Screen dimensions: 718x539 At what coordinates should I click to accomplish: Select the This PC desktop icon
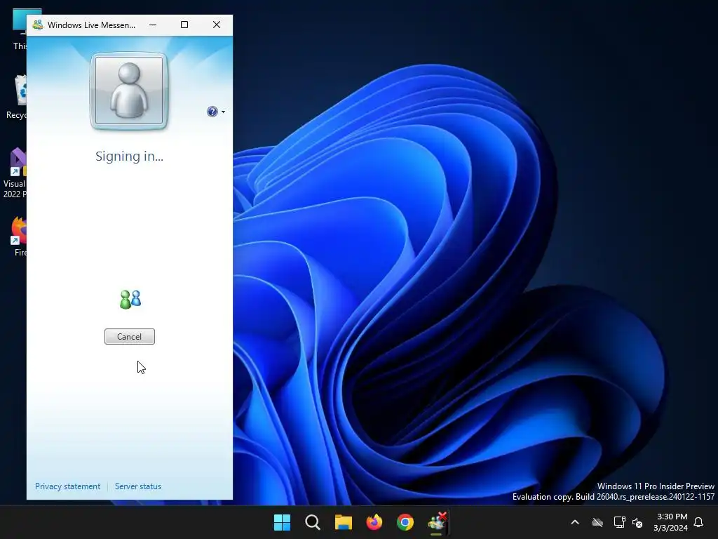point(19,29)
